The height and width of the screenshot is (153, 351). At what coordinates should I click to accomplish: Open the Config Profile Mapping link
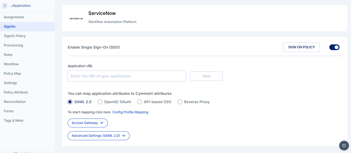coord(130,112)
